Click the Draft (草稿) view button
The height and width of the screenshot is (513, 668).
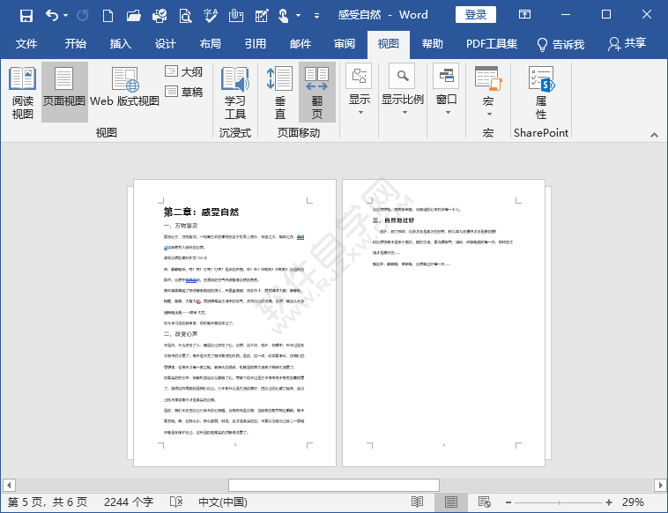click(x=184, y=92)
